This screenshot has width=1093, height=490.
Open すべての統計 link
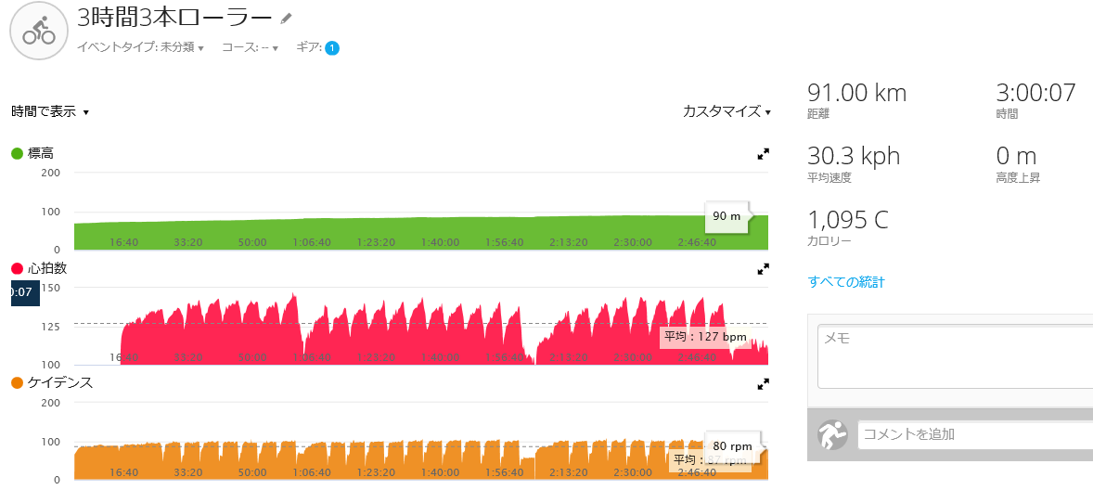tap(845, 282)
